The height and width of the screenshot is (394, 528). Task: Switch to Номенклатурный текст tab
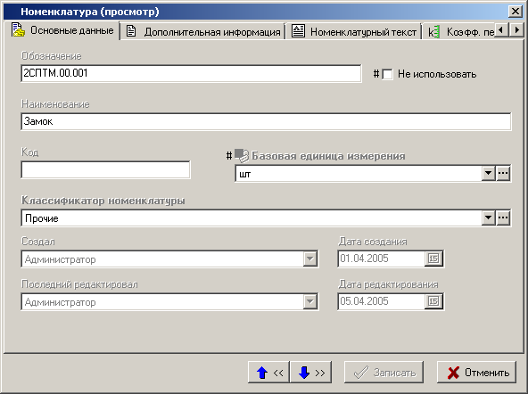[x=353, y=31]
